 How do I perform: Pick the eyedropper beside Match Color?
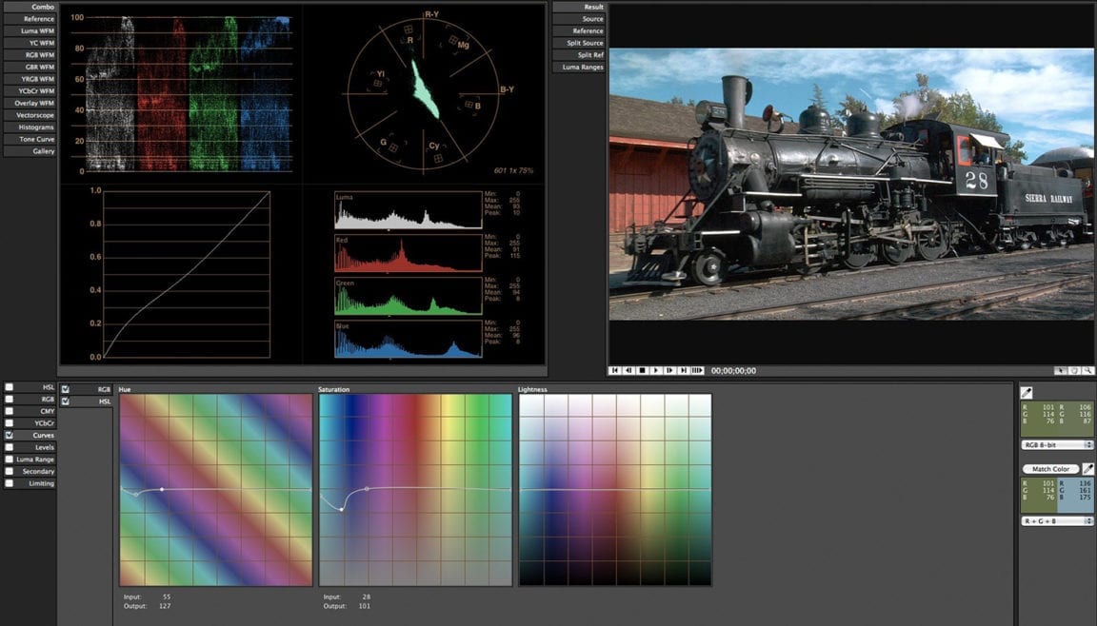point(1087,469)
